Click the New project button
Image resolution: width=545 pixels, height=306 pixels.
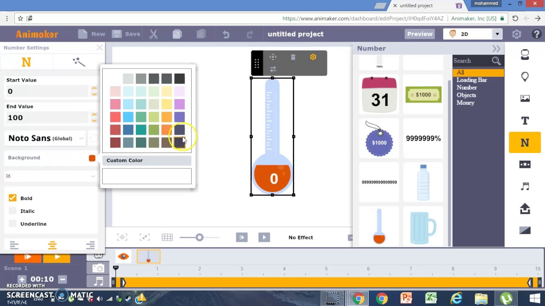[92, 34]
